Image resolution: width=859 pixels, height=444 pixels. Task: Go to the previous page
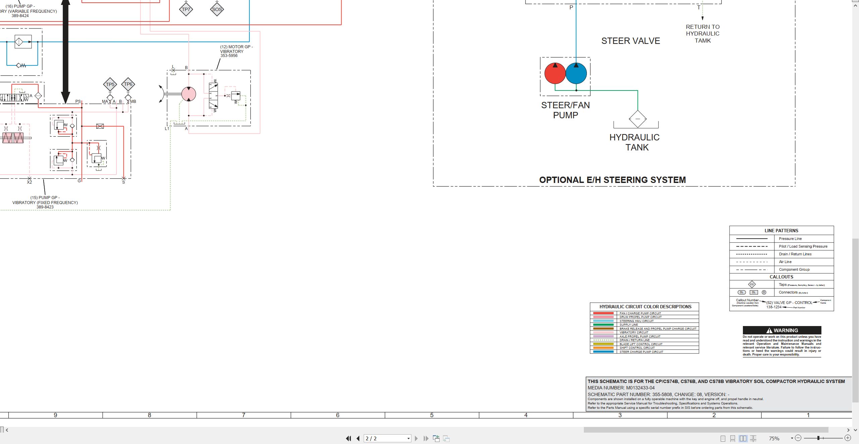click(358, 438)
